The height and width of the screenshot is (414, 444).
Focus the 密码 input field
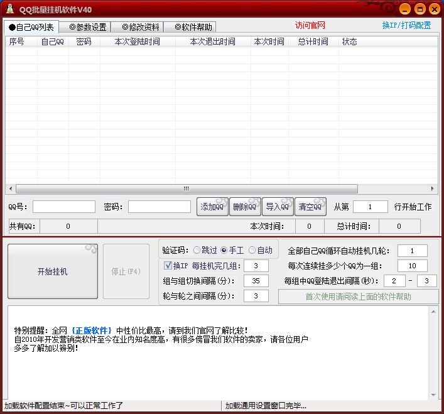pyautogui.click(x=160, y=207)
